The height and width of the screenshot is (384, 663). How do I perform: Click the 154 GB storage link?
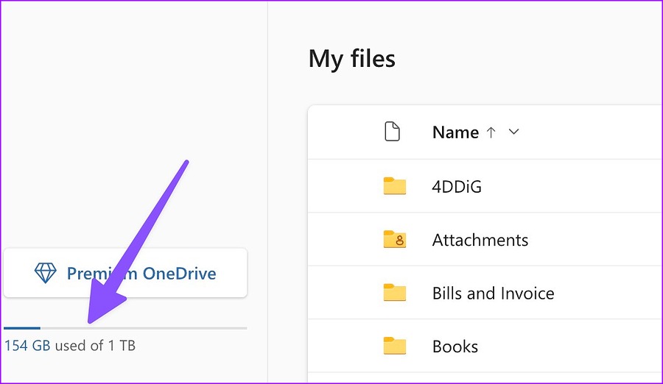27,345
